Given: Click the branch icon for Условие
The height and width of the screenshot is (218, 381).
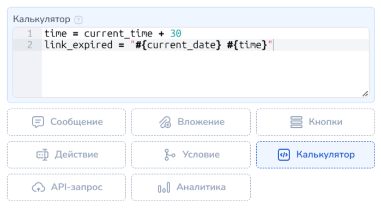Looking at the screenshot, I should coord(170,155).
